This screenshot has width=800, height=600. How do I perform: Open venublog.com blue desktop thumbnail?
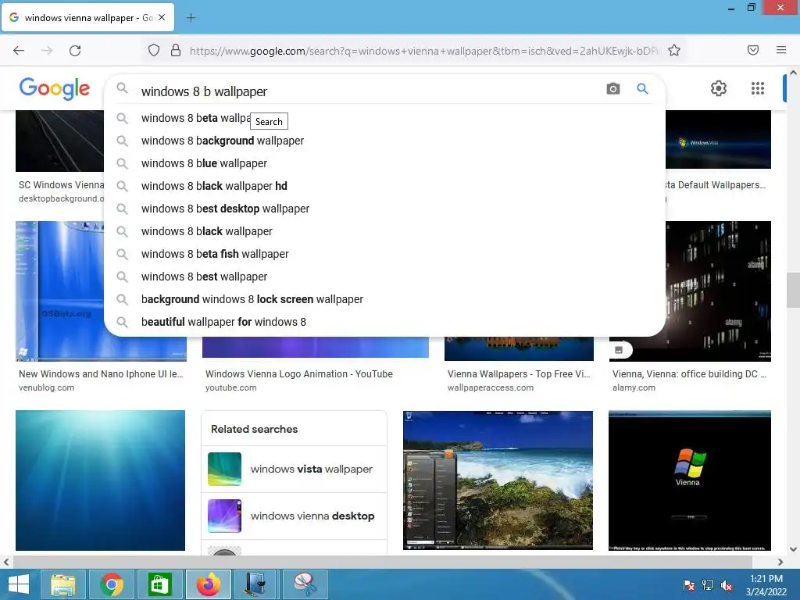(59, 291)
